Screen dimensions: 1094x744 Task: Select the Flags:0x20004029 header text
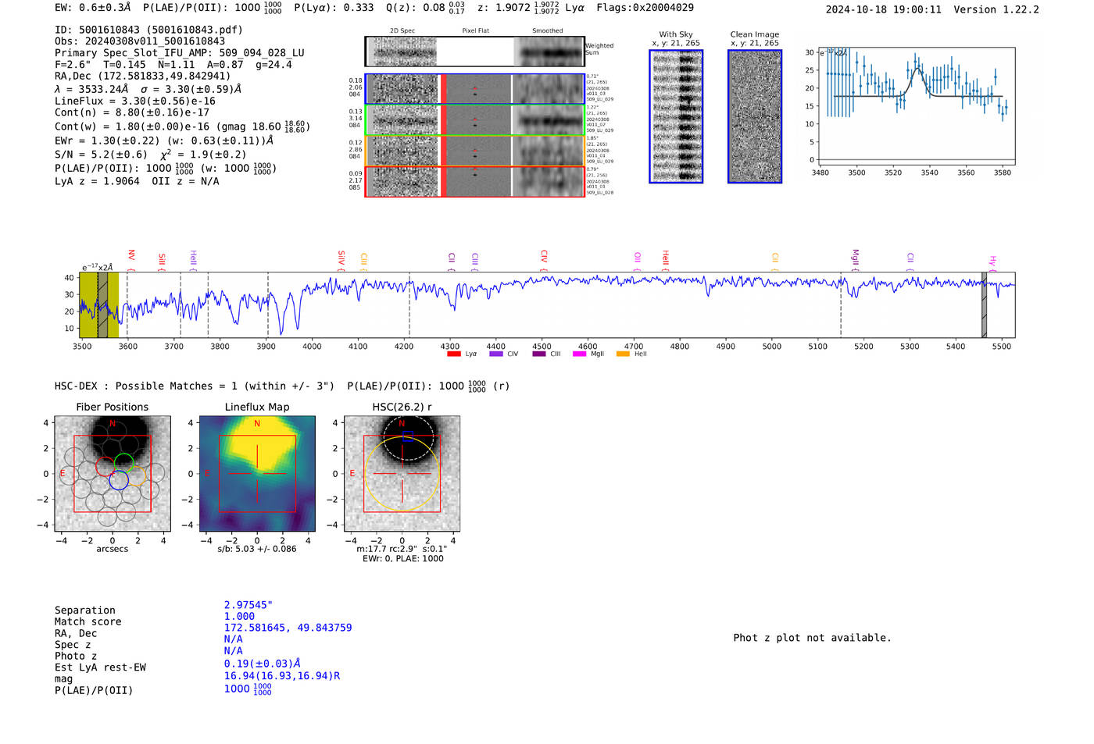click(645, 8)
